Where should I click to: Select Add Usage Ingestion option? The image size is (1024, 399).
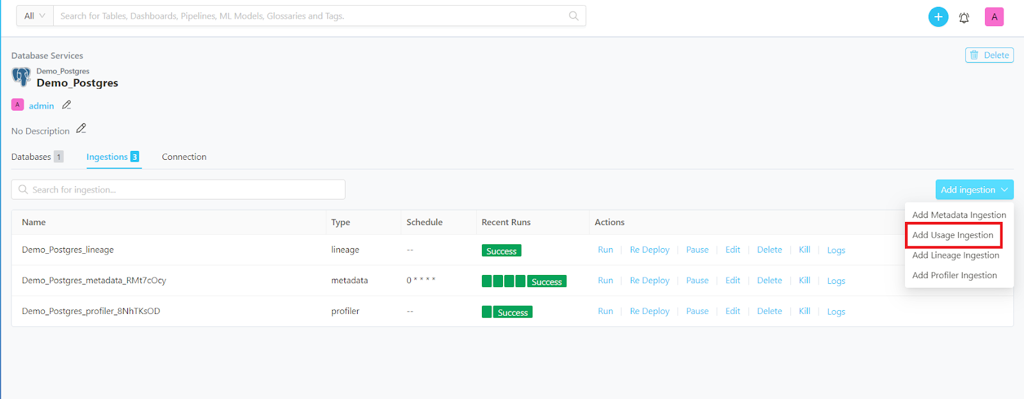point(952,235)
